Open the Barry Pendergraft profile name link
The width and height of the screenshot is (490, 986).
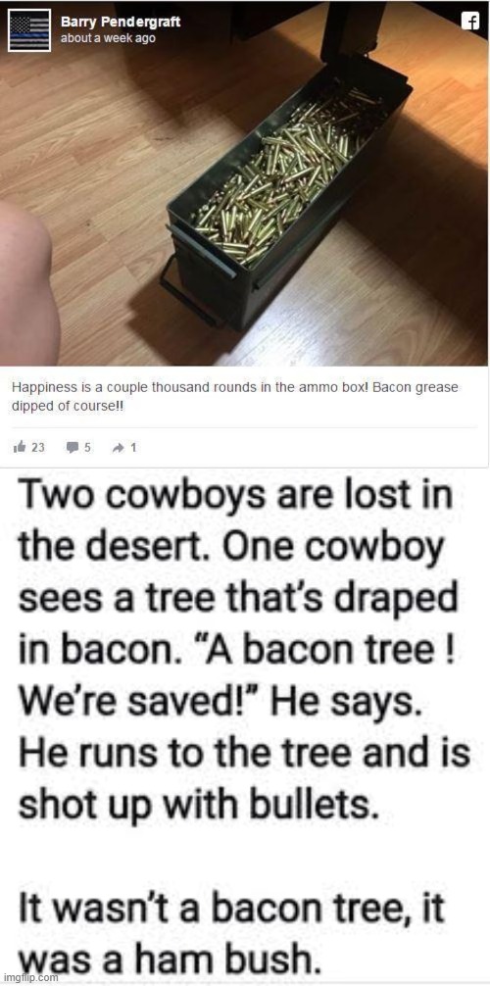coord(121,22)
